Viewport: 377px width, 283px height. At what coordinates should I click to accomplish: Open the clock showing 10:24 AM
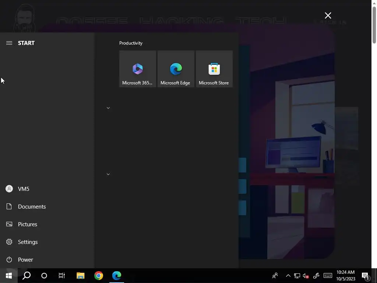pyautogui.click(x=345, y=276)
